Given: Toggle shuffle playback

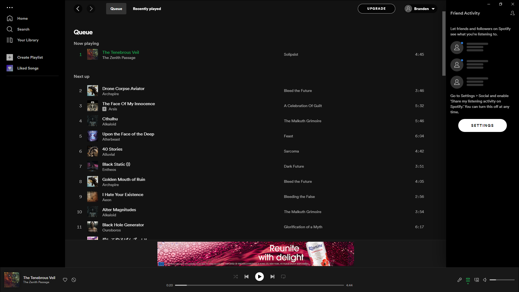Looking at the screenshot, I should [236, 277].
